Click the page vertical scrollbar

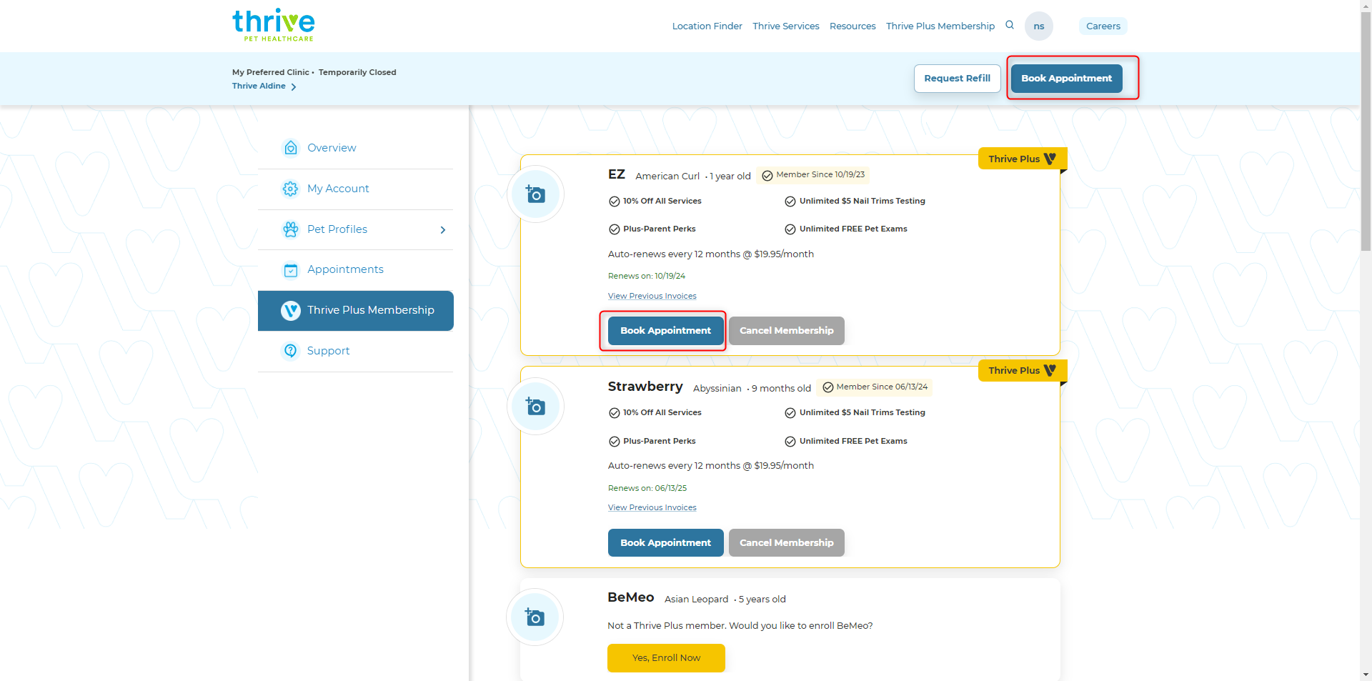(x=1366, y=131)
